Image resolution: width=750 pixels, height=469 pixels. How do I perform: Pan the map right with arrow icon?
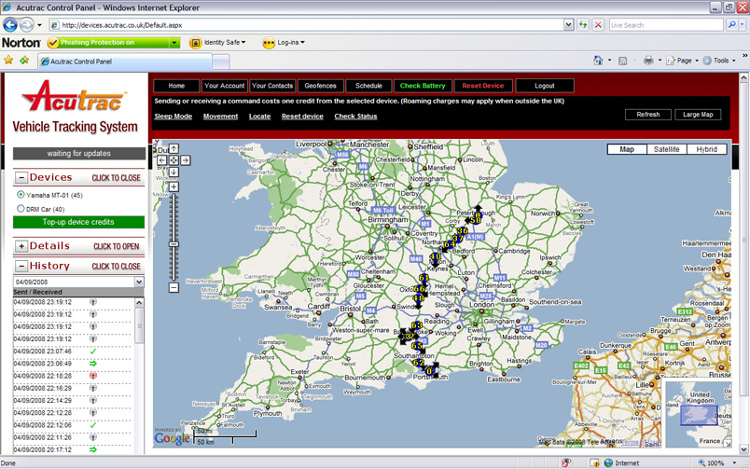point(186,160)
